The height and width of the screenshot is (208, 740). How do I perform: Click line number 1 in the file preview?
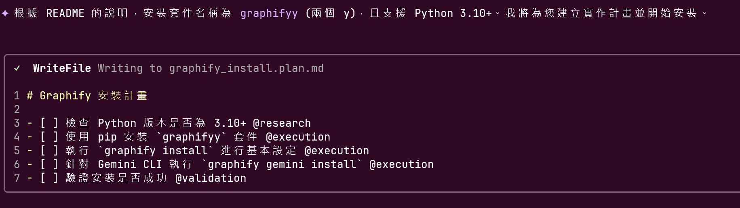pos(17,96)
